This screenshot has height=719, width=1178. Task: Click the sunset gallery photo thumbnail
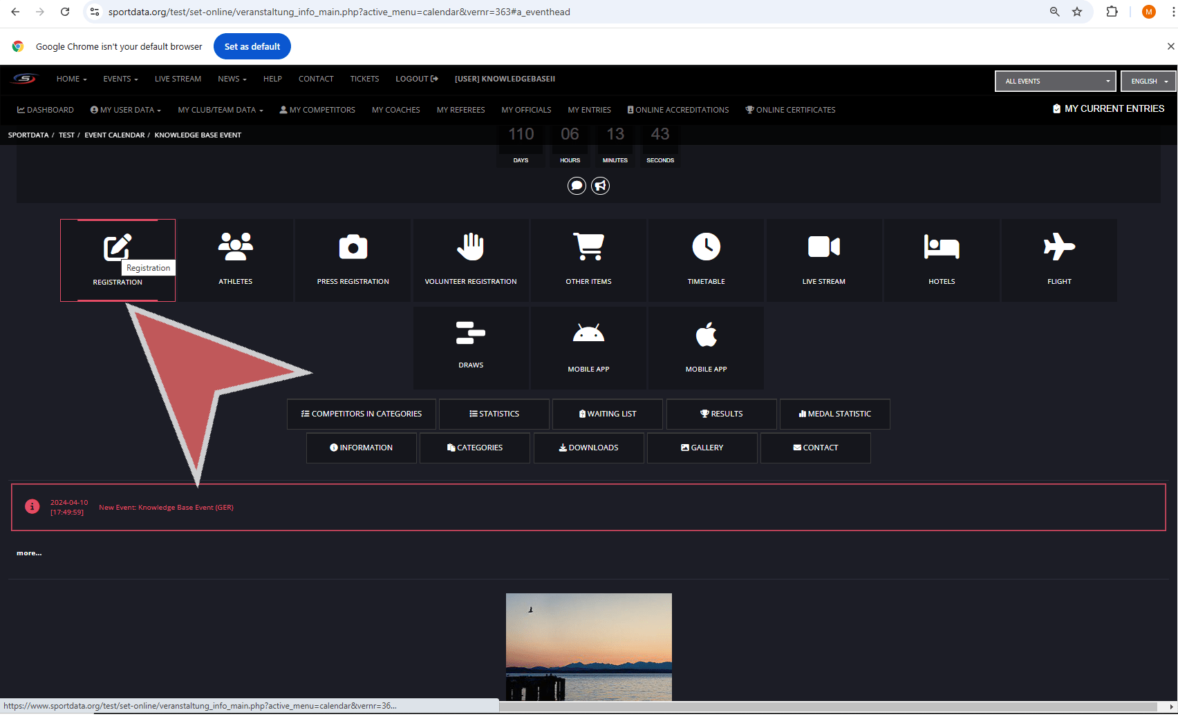click(588, 646)
